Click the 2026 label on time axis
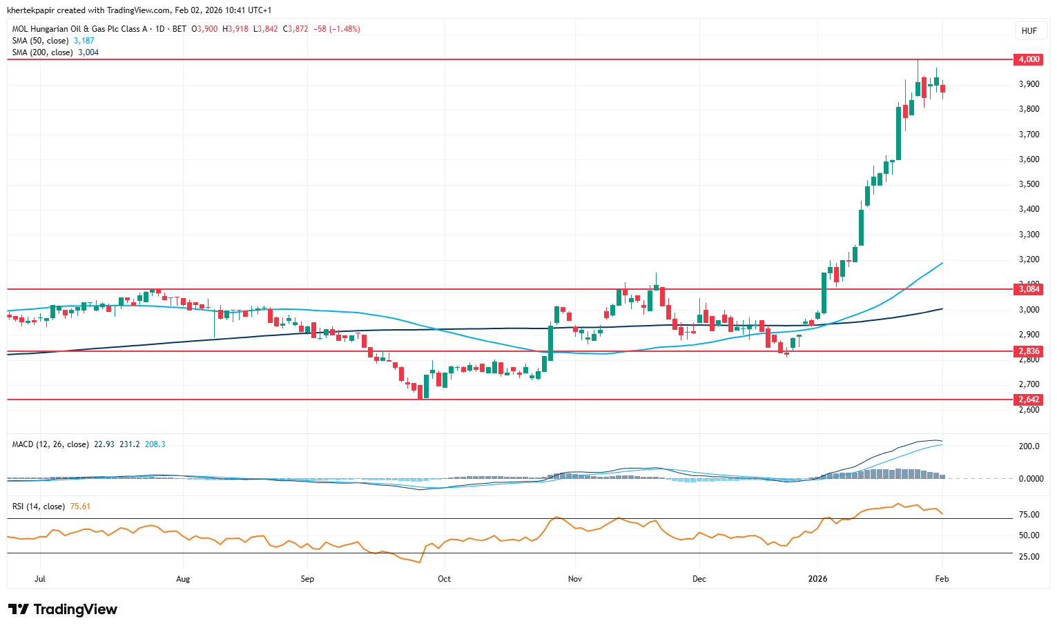This screenshot has width=1057, height=630. (x=818, y=579)
